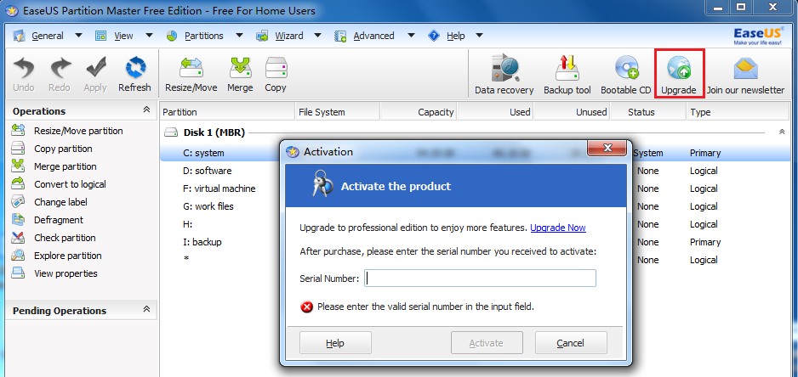Click the Upgrade Now link
This screenshot has height=377, width=798.
558,228
